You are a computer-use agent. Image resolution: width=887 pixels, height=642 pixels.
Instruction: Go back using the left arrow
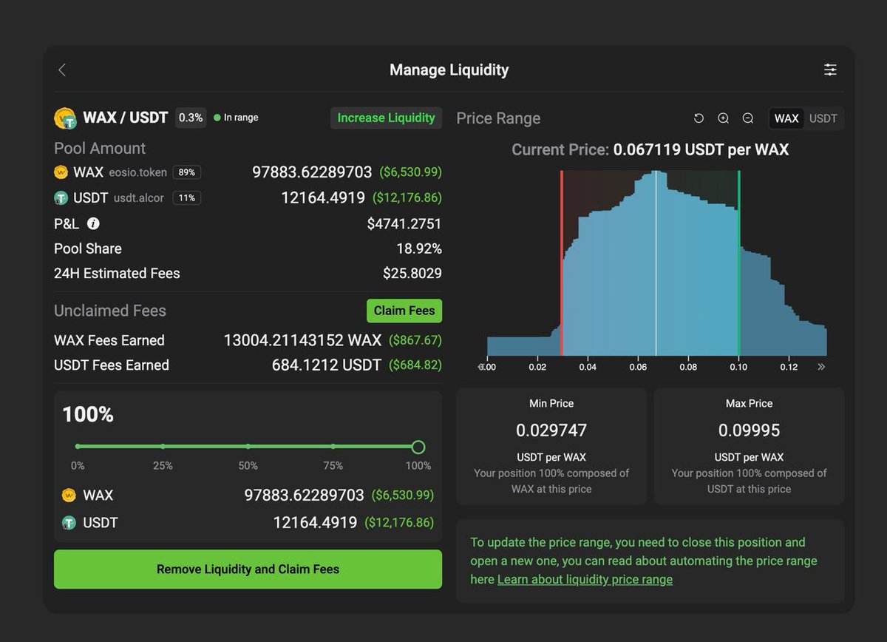[62, 69]
